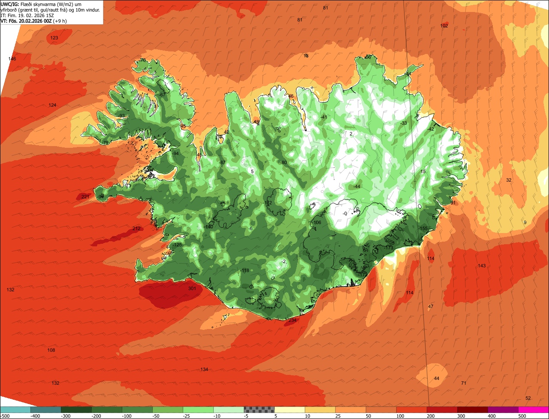Pick the purple 400 legend swatch
The width and height of the screenshot is (549, 419).
[x=503, y=409]
